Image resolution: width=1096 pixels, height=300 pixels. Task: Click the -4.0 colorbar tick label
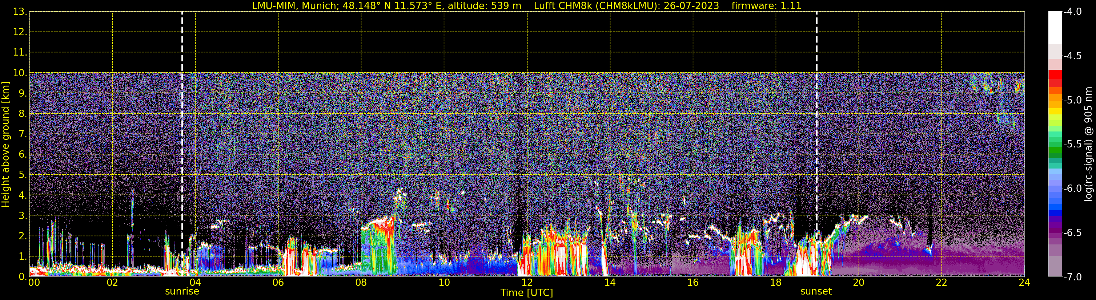tap(1072, 12)
